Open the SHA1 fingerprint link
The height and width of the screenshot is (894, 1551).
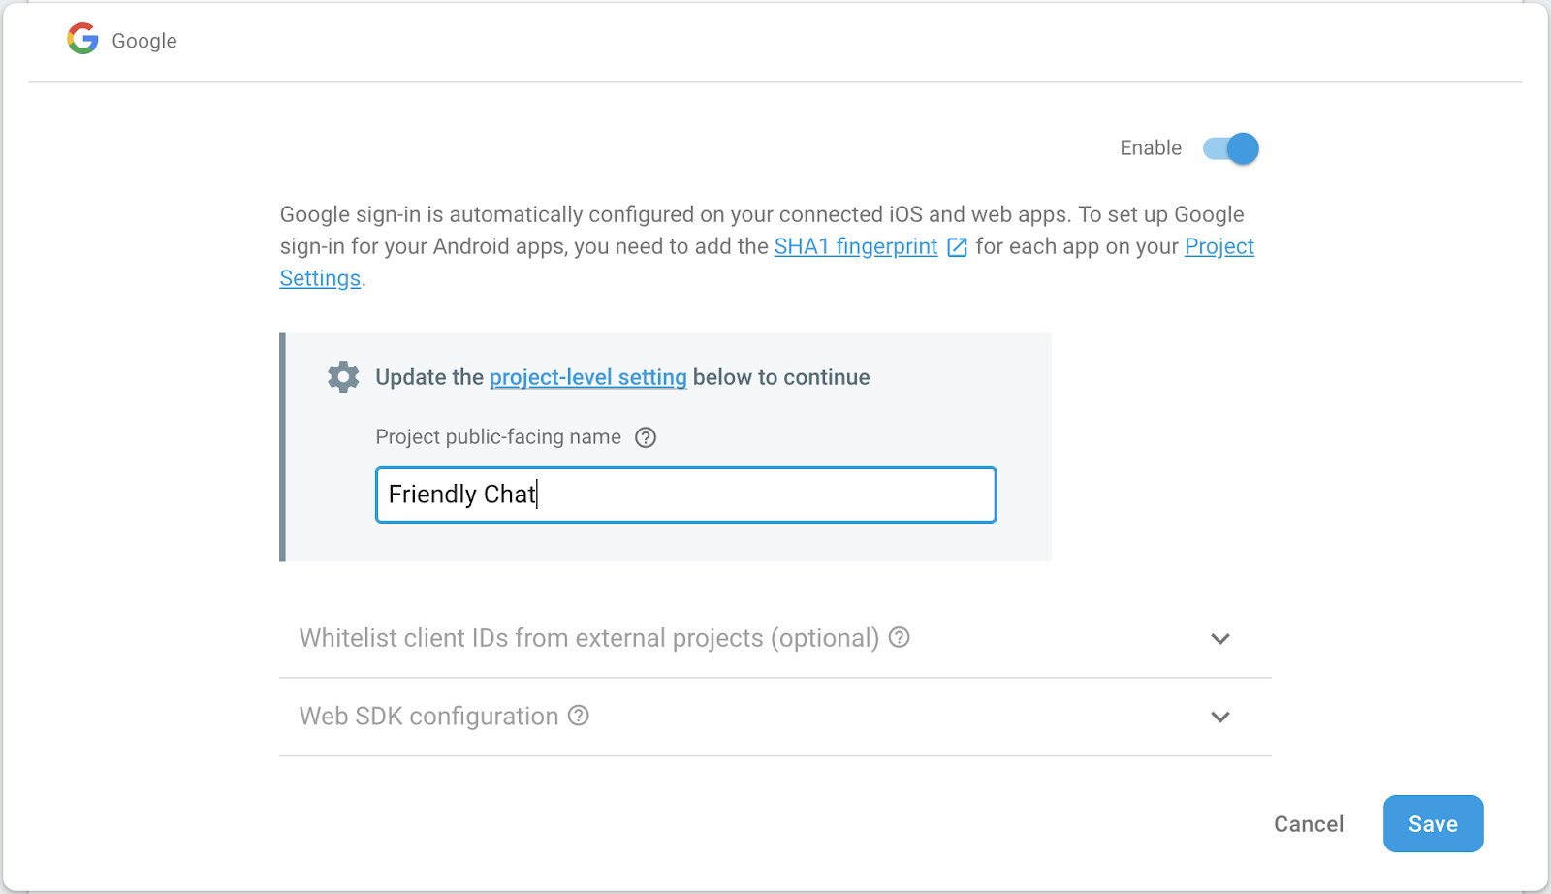coord(855,246)
